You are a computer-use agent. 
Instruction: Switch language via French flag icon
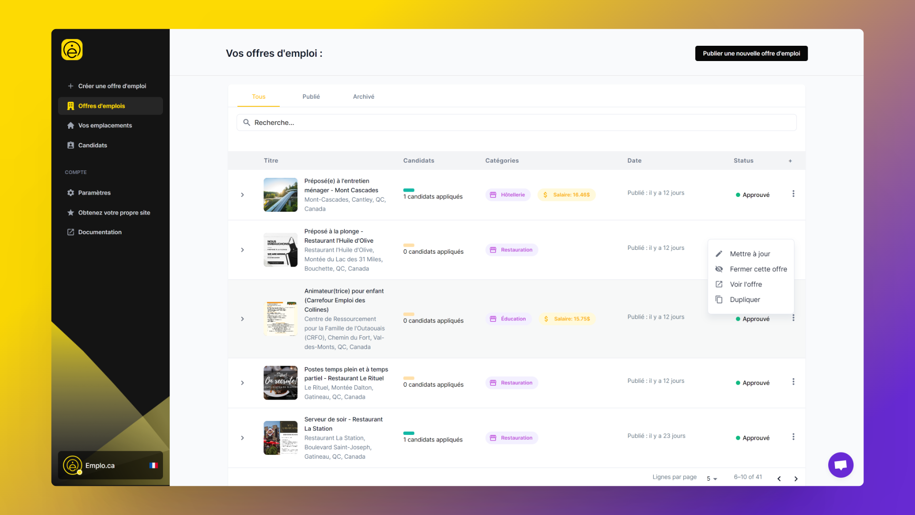click(153, 465)
